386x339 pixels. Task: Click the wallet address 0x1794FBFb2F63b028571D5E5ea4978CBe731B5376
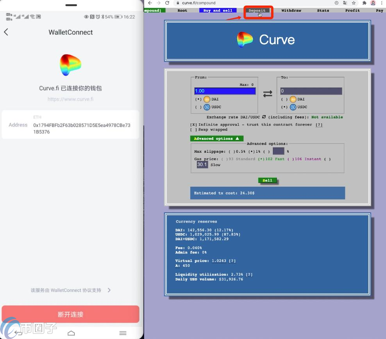[x=82, y=128]
